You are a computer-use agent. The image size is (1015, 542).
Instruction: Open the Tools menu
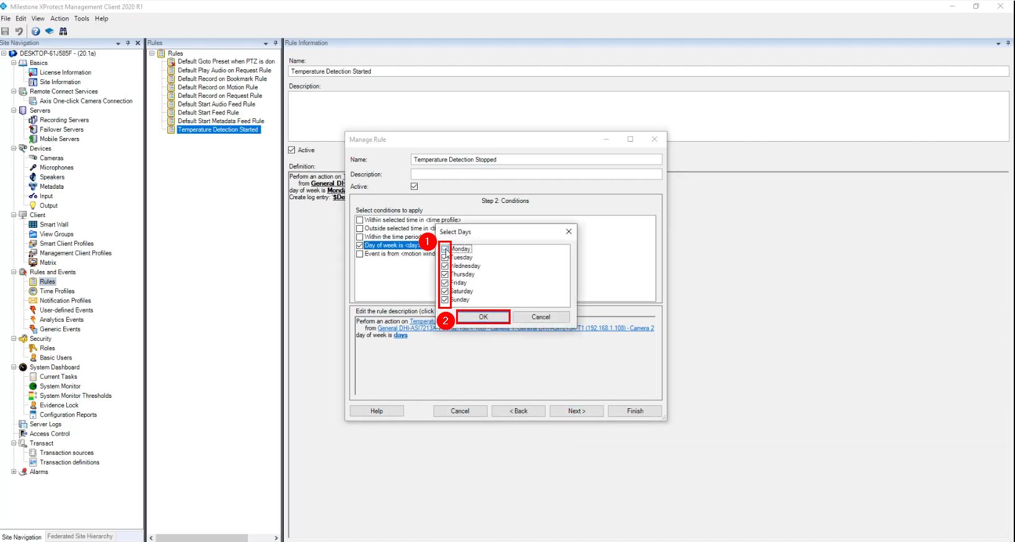click(82, 19)
